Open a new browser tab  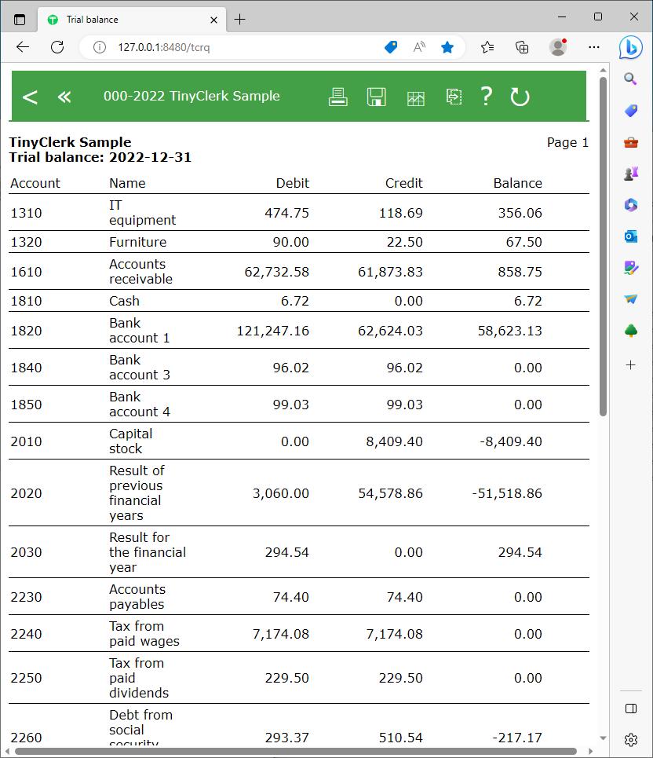[240, 20]
